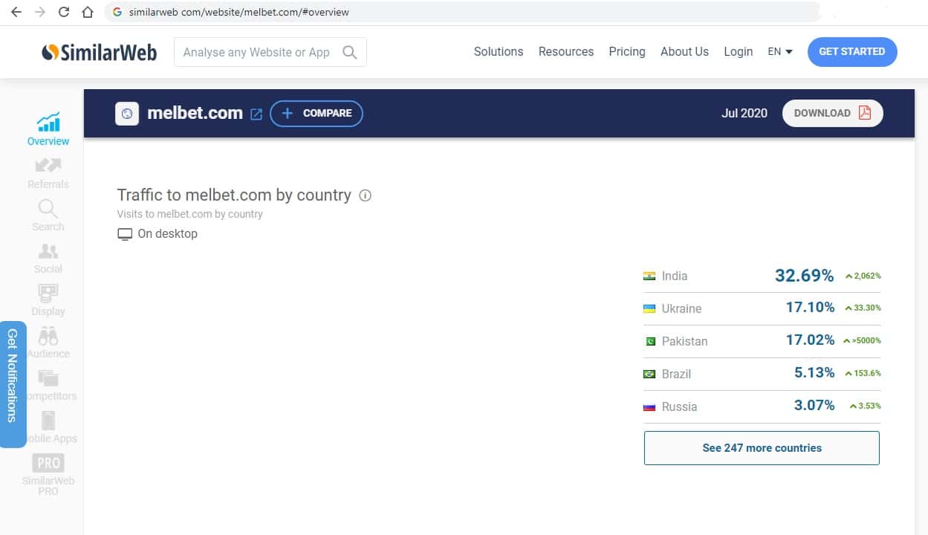
Task: Click the Ukraine country name
Action: [681, 308]
